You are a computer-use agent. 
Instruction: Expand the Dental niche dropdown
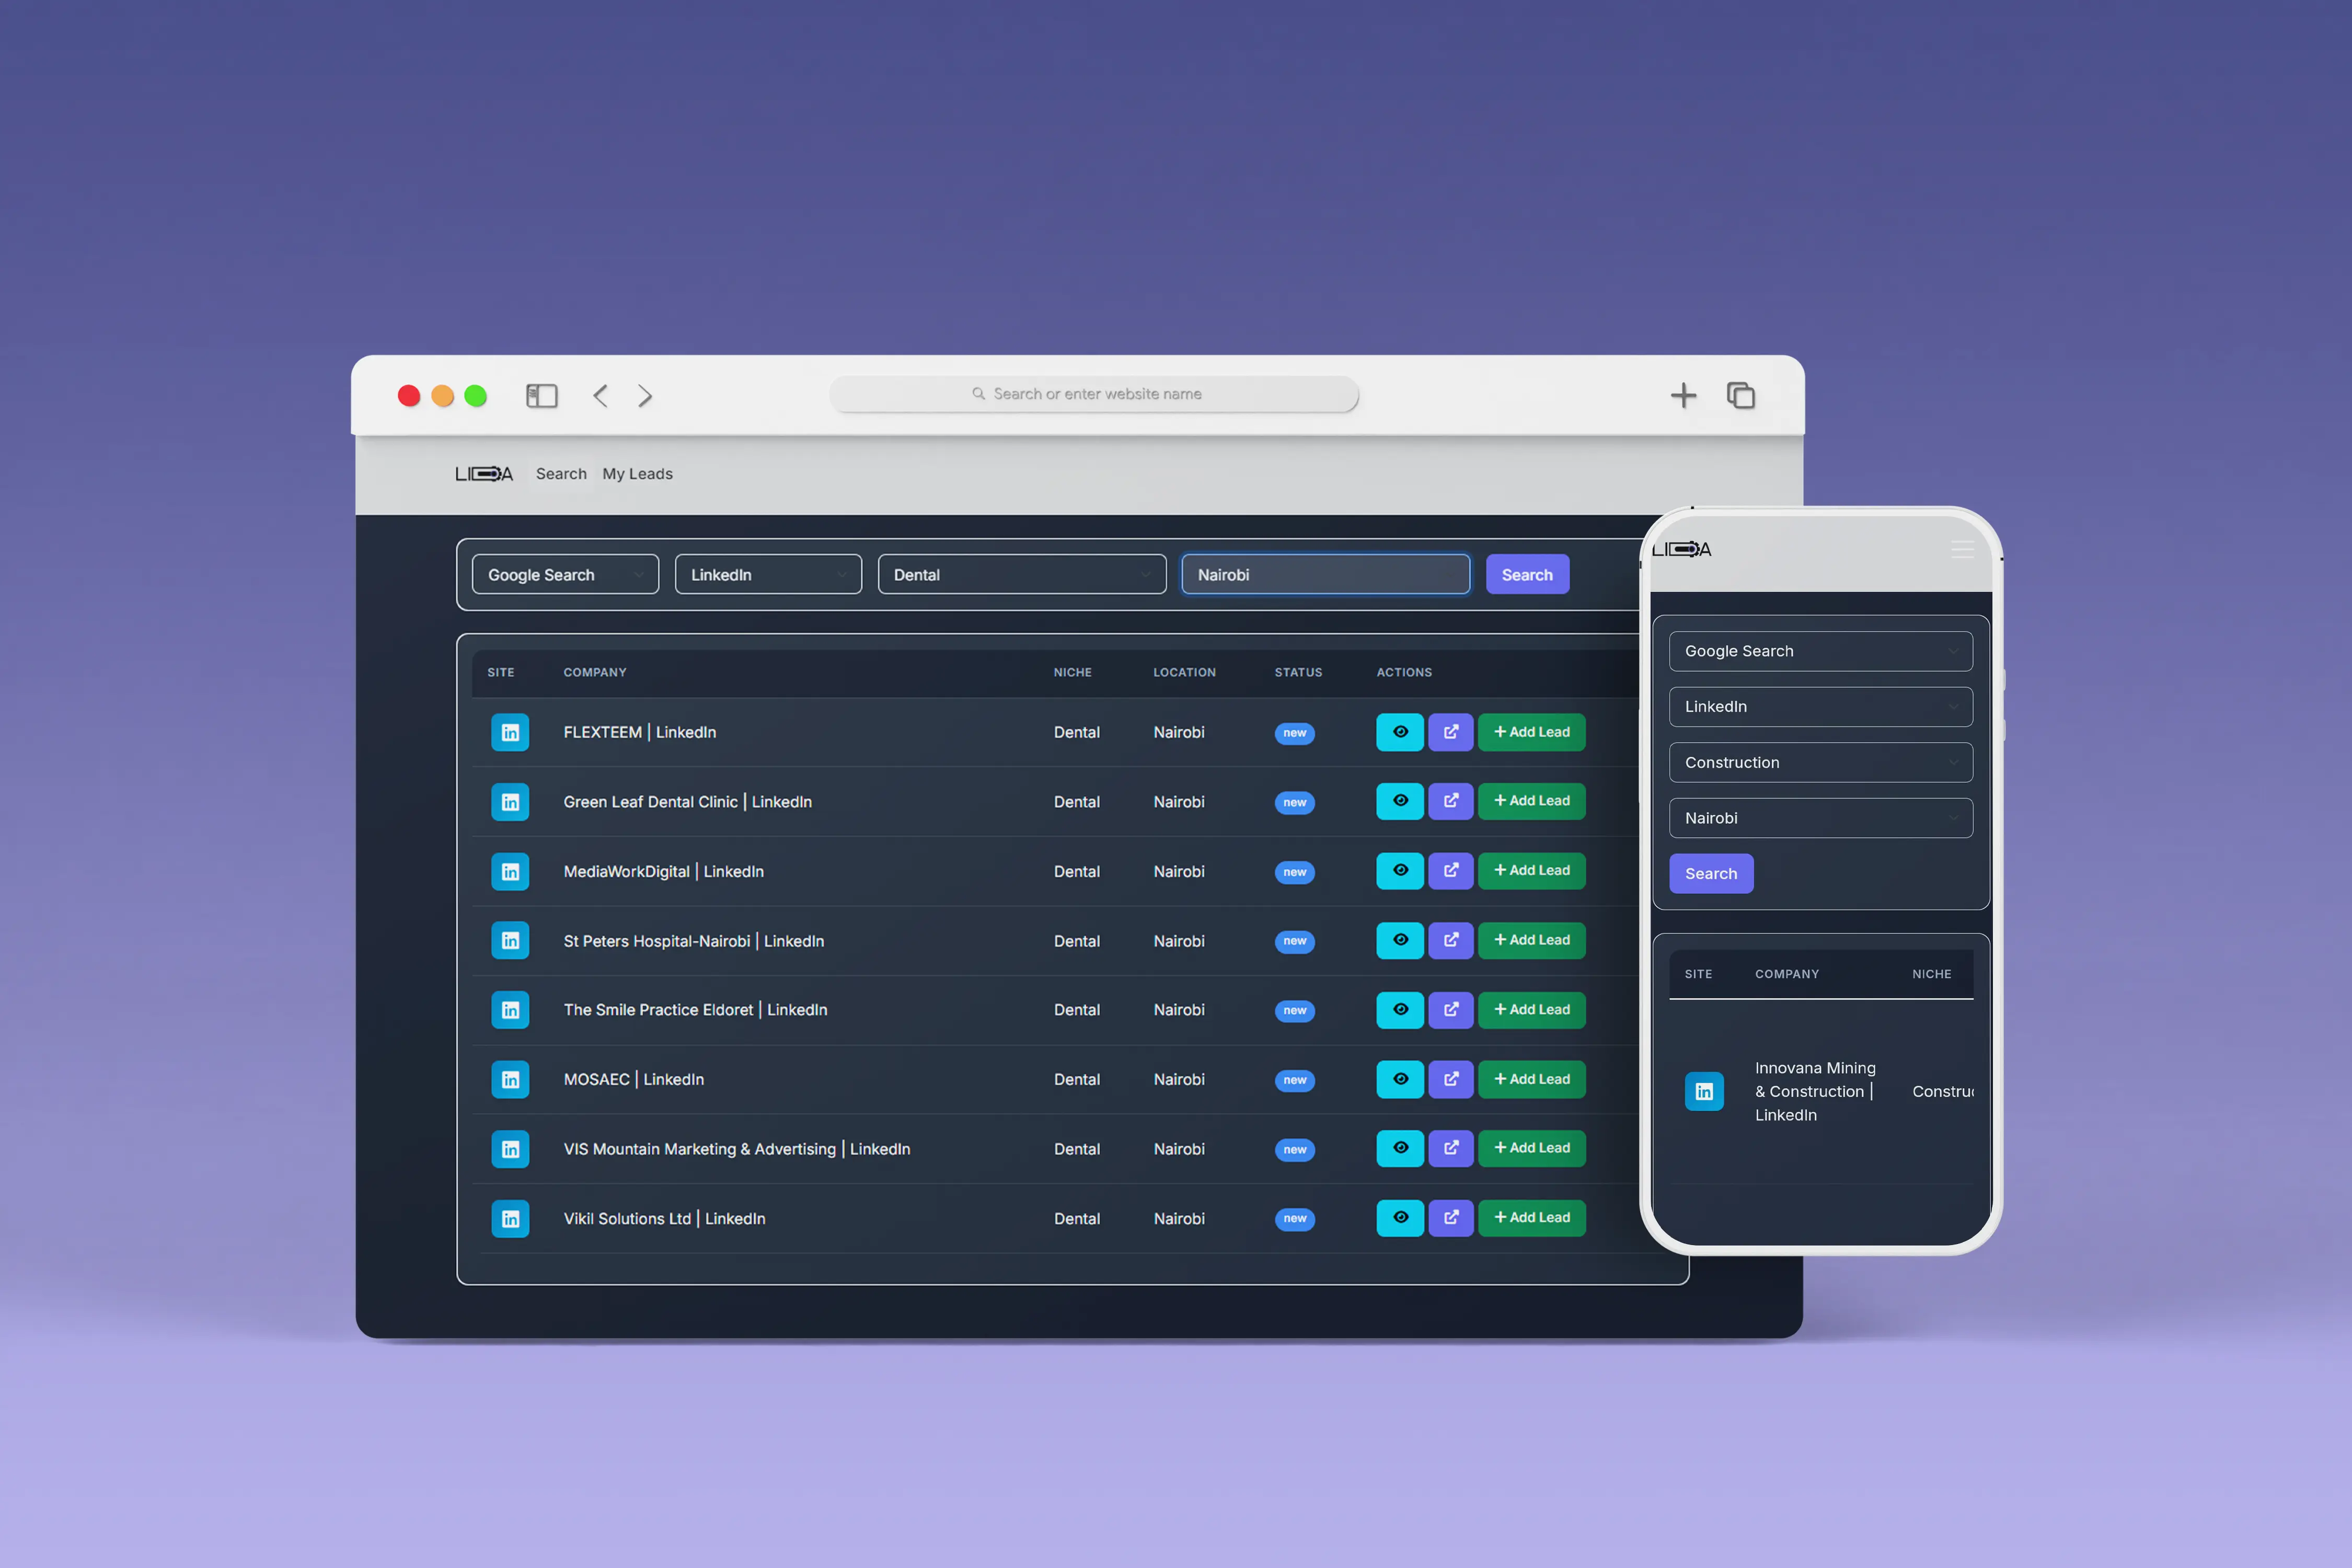(x=1021, y=574)
